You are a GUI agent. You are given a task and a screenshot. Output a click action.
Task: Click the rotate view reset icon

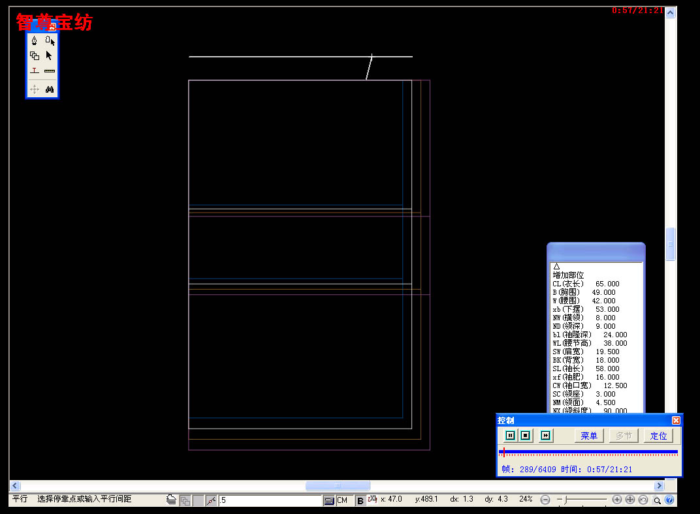[643, 500]
